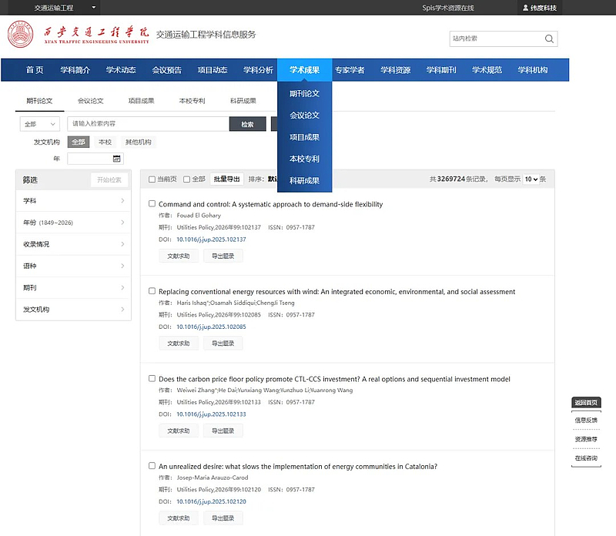Click the 检索 search button
Image resolution: width=616 pixels, height=536 pixels.
[247, 124]
